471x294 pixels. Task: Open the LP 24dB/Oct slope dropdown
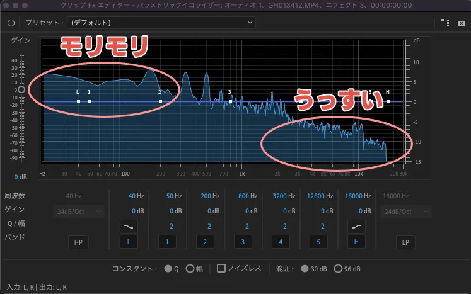click(405, 212)
